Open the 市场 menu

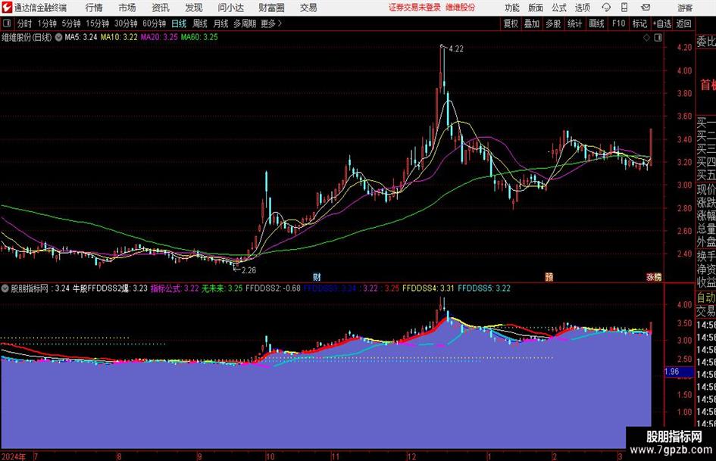pos(127,8)
